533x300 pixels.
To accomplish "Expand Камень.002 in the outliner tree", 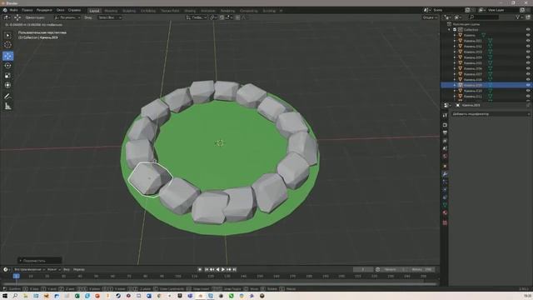I will 455,47.
